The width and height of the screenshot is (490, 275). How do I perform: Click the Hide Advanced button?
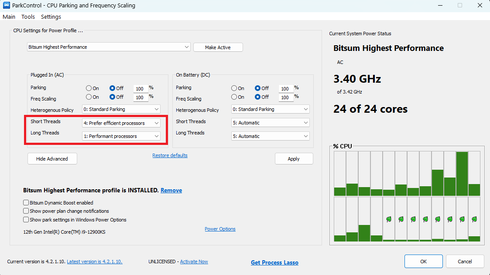pos(52,159)
